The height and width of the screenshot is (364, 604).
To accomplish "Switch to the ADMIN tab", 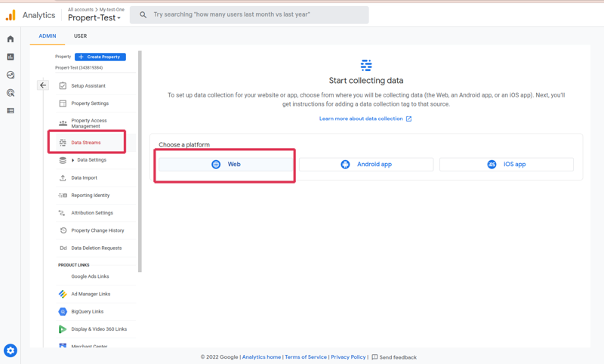I will [x=48, y=35].
